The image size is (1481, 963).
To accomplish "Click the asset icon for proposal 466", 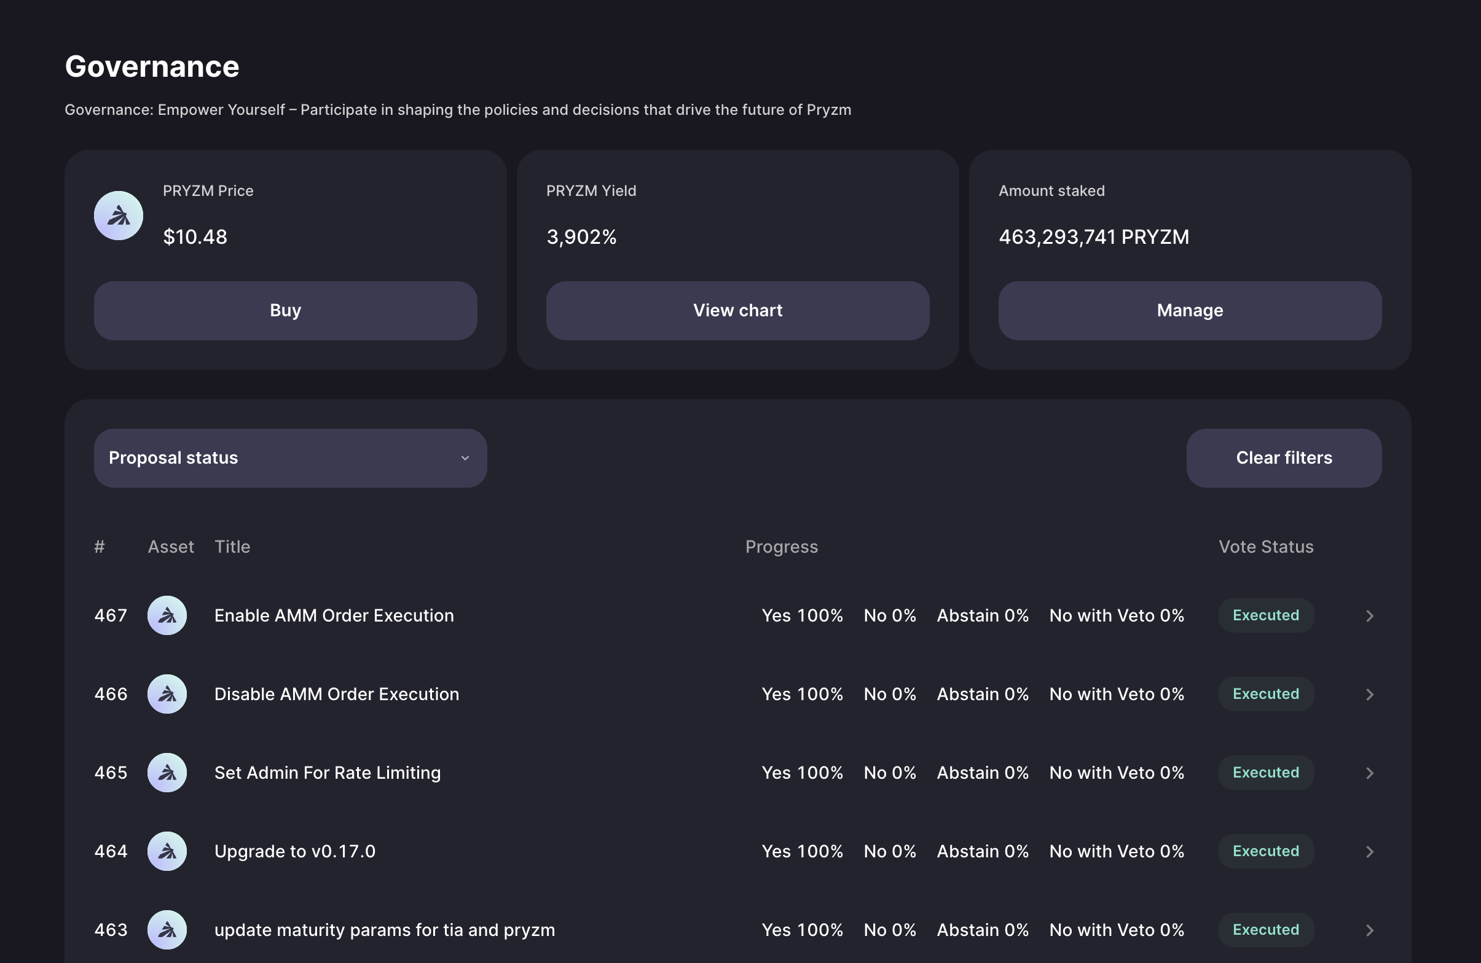I will click(167, 693).
